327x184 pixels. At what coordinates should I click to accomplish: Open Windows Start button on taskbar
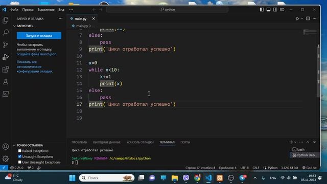click(72, 178)
